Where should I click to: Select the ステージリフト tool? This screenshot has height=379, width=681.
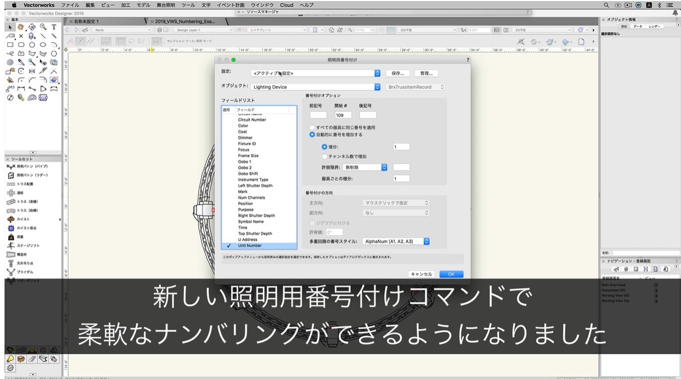coord(23,246)
